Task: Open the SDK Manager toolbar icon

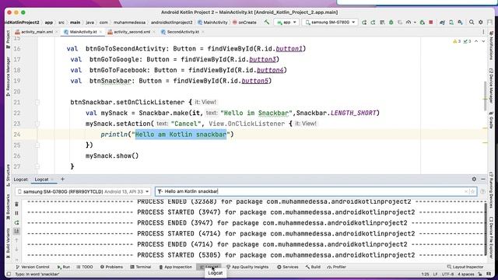Action: point(460,23)
